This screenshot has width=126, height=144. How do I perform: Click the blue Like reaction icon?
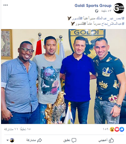pyautogui.click(x=122, y=129)
